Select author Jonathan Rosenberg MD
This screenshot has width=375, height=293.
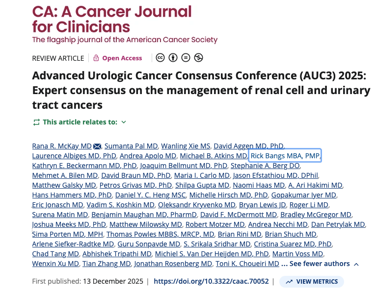point(173,264)
